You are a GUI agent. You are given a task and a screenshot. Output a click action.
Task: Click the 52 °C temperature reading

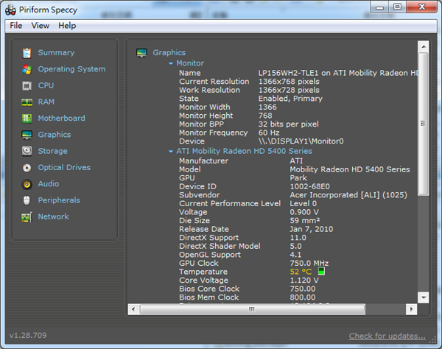tap(301, 272)
